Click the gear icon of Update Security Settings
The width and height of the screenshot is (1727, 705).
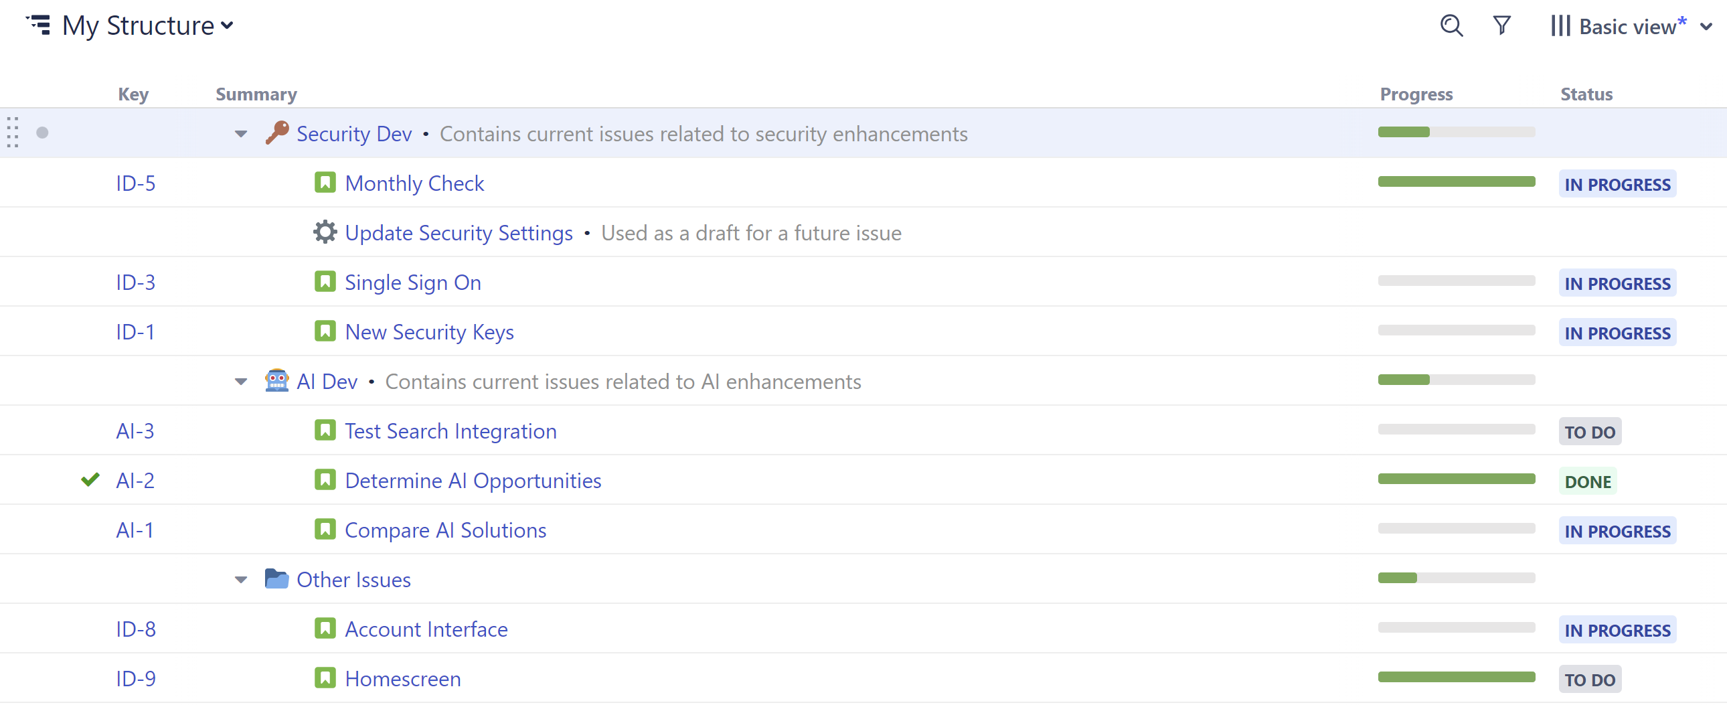click(x=325, y=232)
